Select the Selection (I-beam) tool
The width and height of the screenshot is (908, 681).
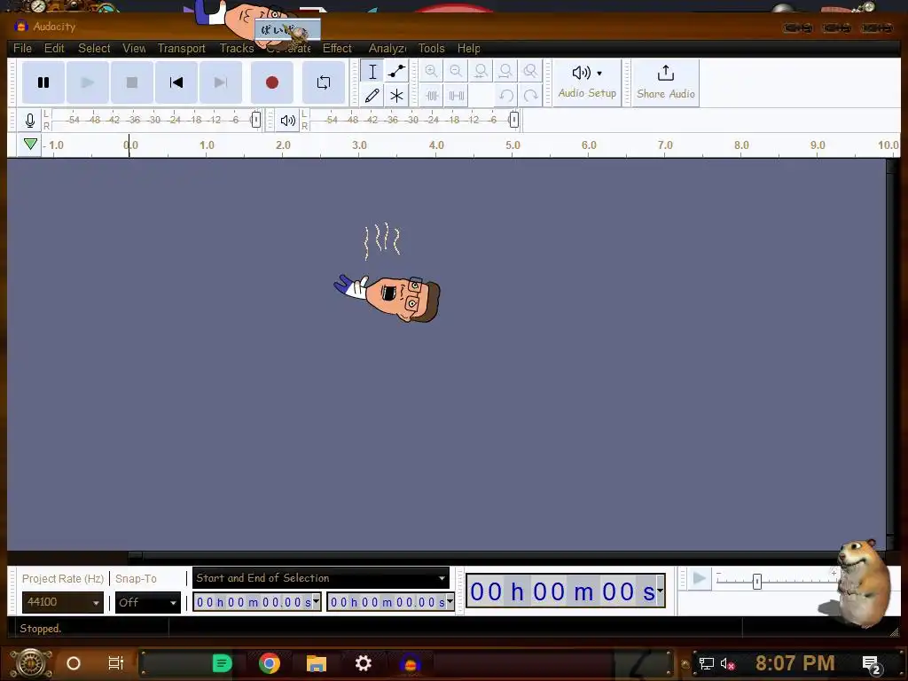(372, 71)
